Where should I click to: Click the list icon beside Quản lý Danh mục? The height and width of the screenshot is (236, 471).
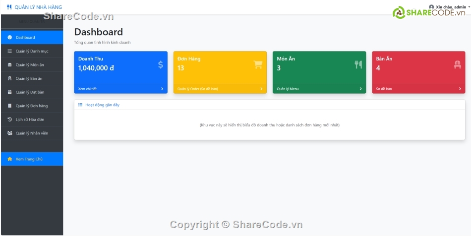tap(9, 52)
